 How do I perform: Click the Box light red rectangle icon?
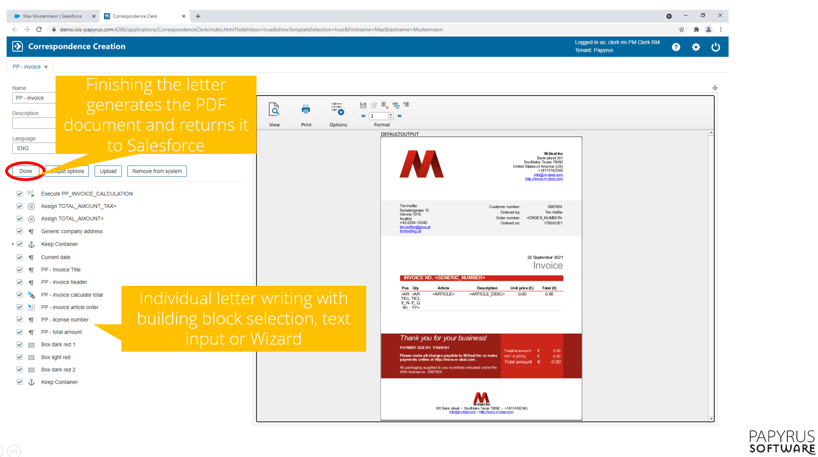tap(32, 358)
